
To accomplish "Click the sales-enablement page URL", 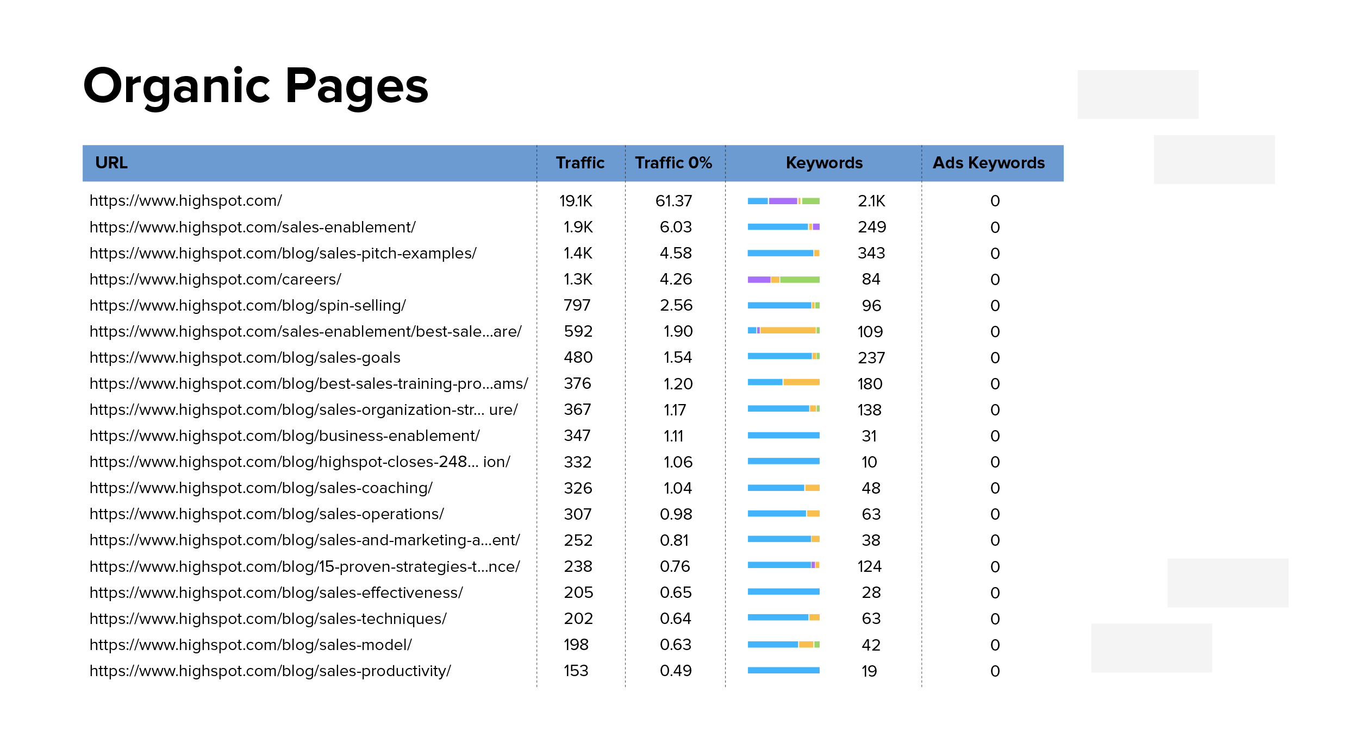I will (252, 227).
